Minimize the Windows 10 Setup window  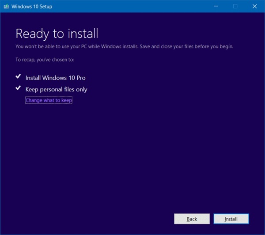(216, 6)
